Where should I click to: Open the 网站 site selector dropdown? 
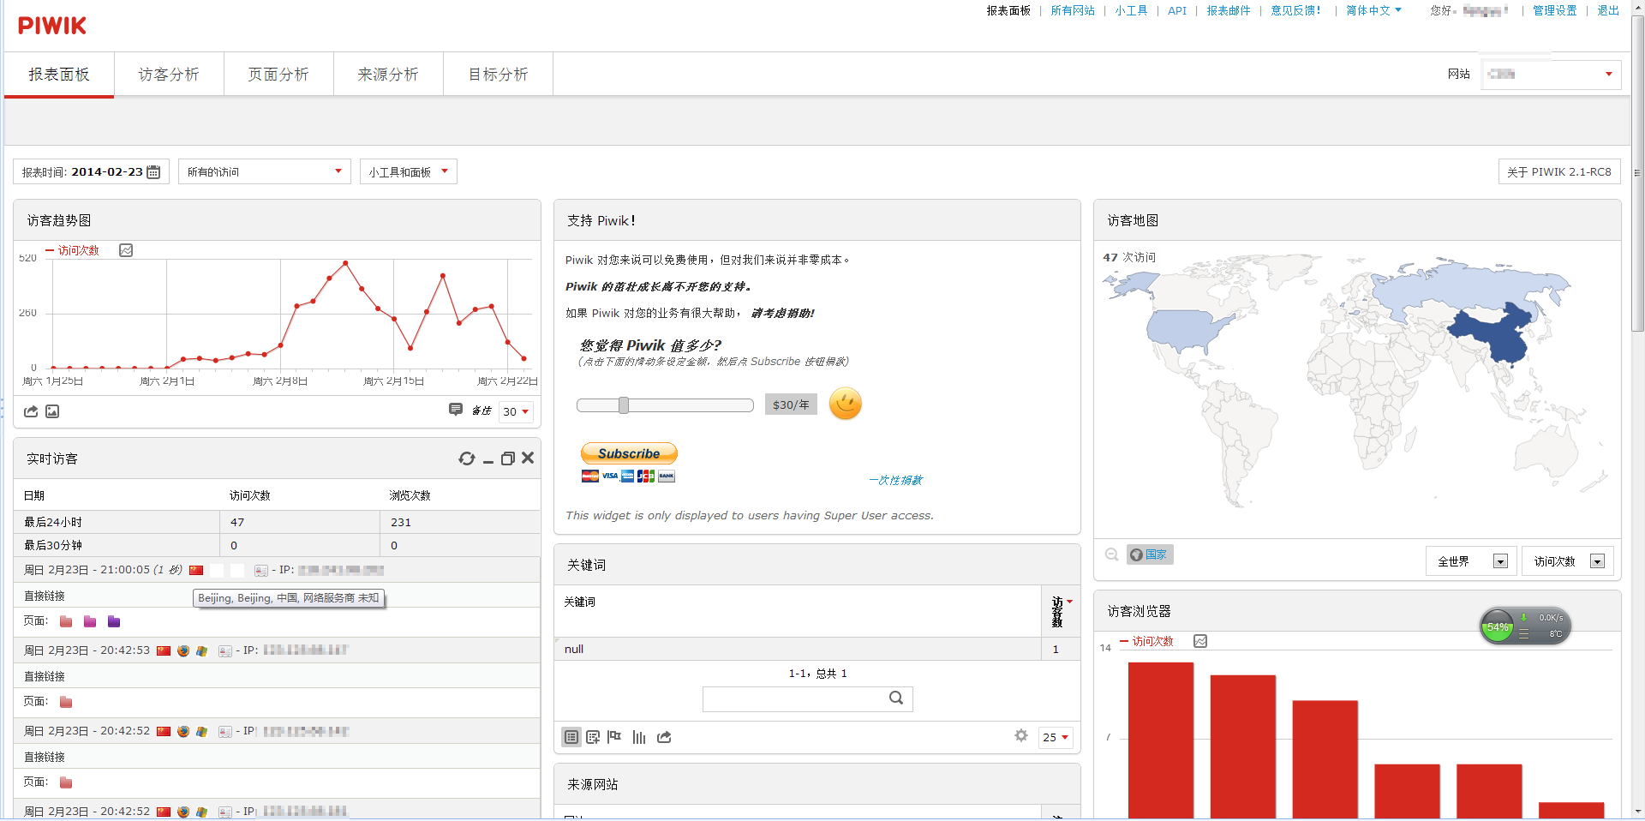tap(1552, 75)
